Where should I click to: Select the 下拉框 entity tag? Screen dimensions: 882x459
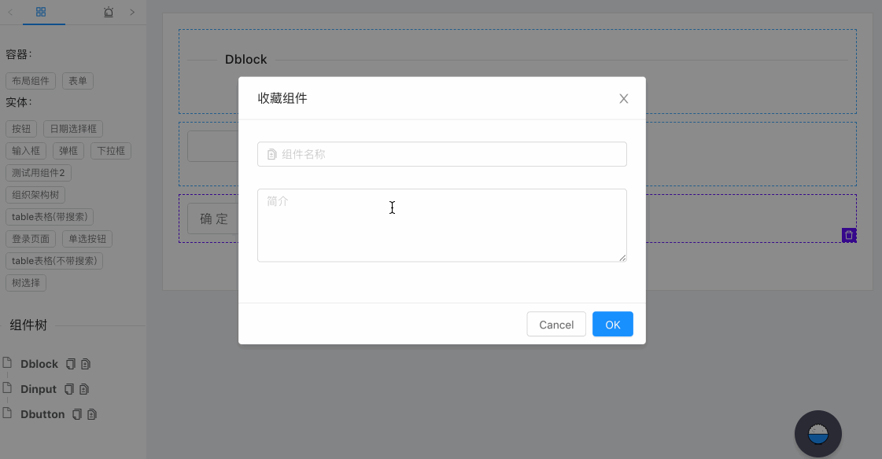point(111,151)
